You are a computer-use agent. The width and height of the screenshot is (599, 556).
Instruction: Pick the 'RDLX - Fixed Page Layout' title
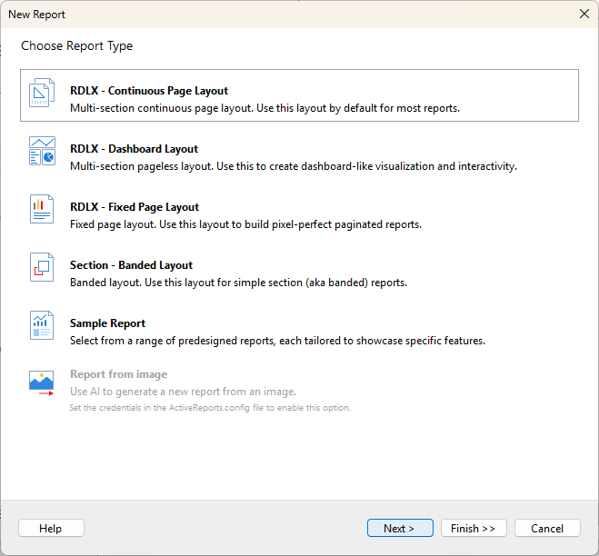click(135, 207)
